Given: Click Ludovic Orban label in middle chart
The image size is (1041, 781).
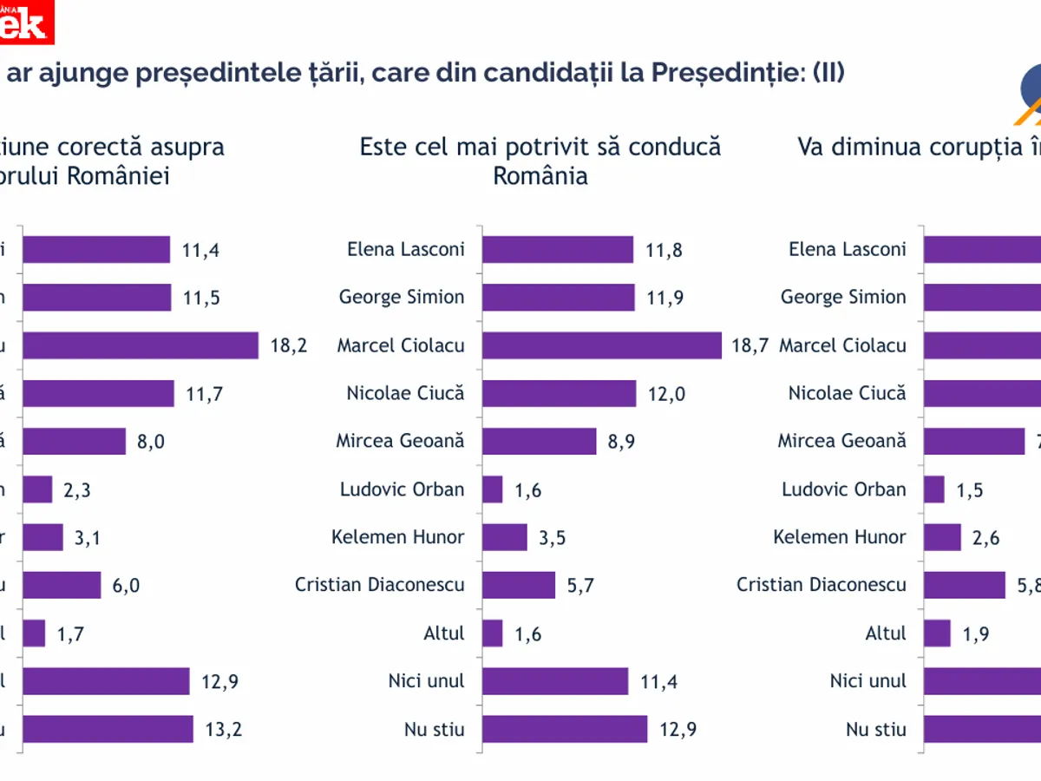Looking at the screenshot, I should click(402, 489).
